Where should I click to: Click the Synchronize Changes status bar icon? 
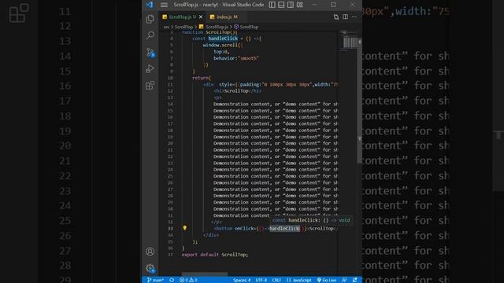(172, 280)
